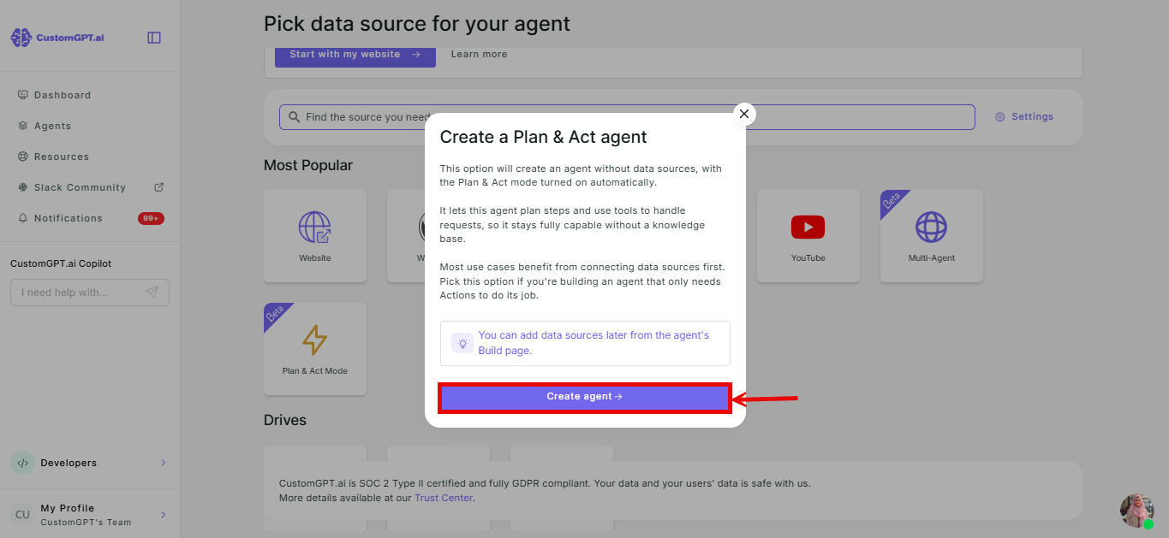1169x538 pixels.
Task: Click the Create agent button
Action: 585,397
